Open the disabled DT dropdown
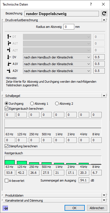 (57, 37)
